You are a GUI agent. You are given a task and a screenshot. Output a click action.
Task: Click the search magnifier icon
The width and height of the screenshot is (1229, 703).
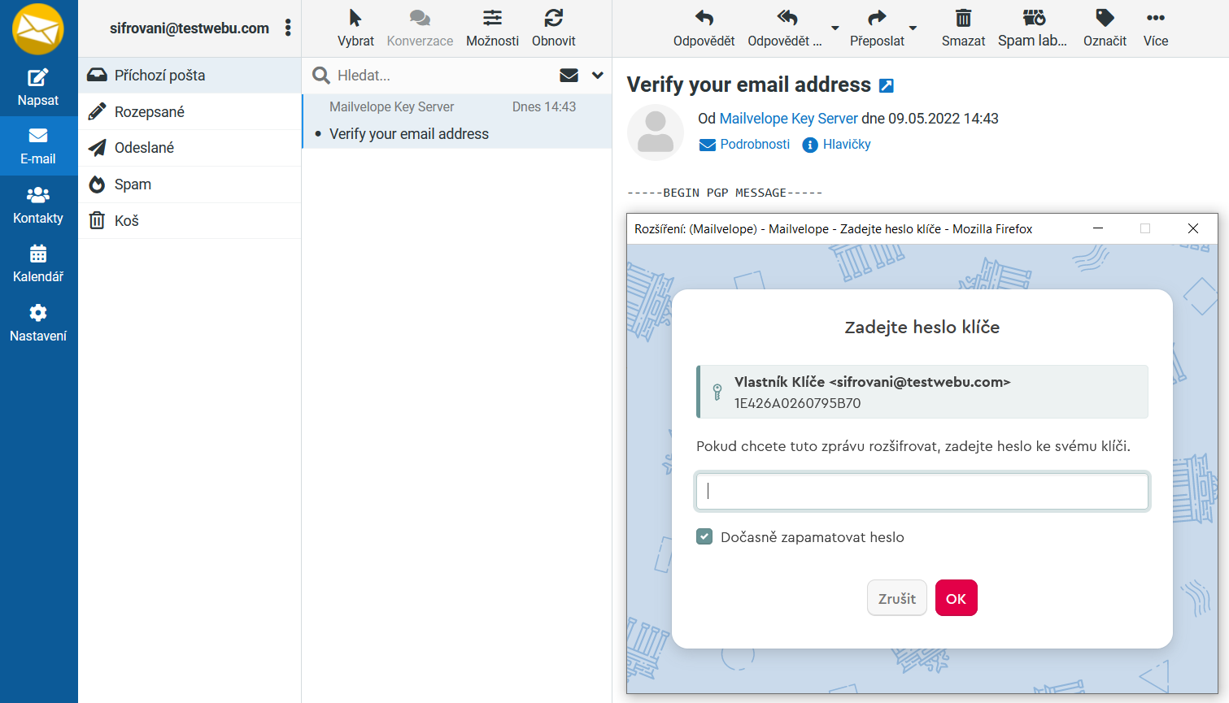click(x=321, y=76)
